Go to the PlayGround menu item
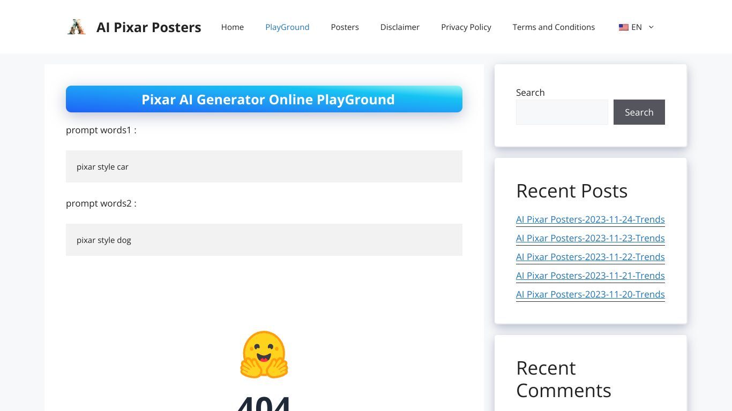 287,27
